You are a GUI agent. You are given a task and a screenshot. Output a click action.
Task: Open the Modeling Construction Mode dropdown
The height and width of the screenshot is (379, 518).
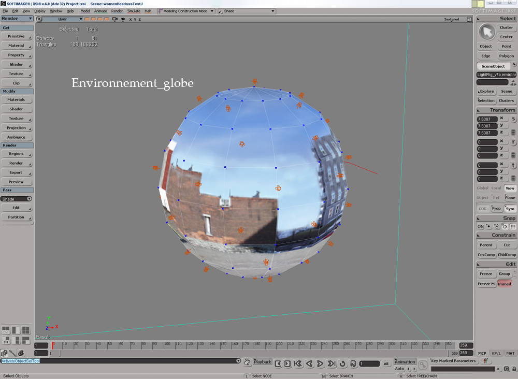[x=185, y=11]
